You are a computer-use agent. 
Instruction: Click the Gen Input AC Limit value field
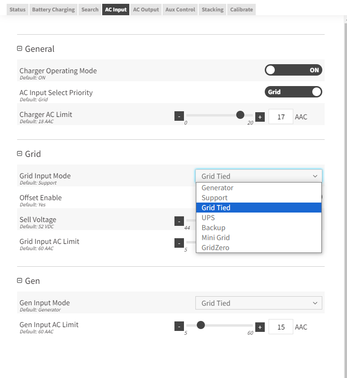click(281, 327)
